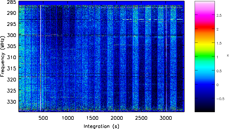Select the 330 frequency tick label

point(12,102)
